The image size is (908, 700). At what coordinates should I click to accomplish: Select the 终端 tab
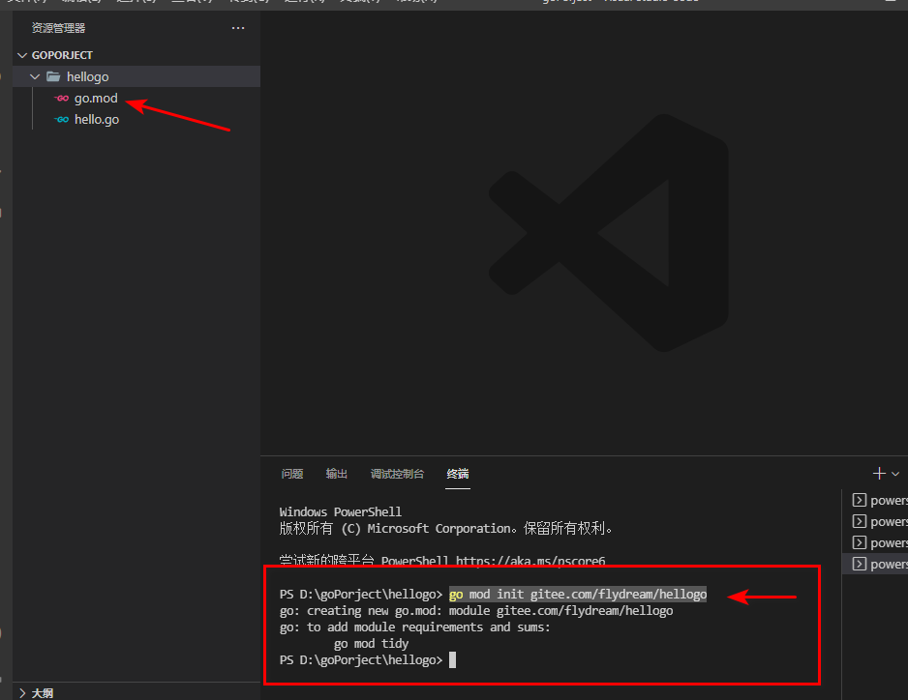[458, 474]
